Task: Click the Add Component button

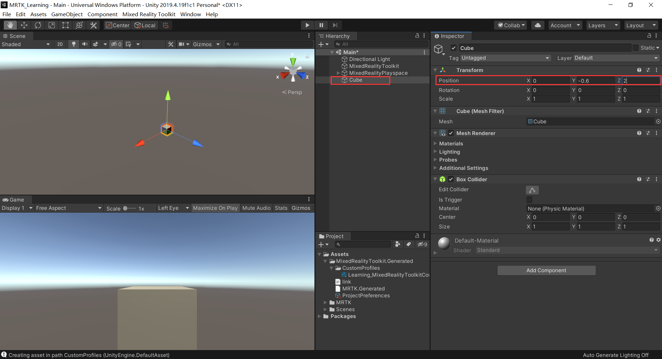Action: (x=546, y=270)
